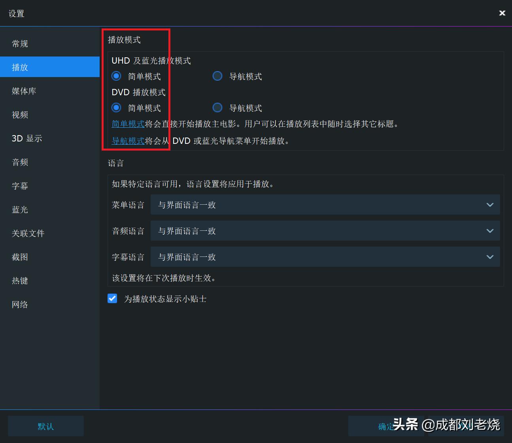The width and height of the screenshot is (512, 443).
Task: Open the 菜单语言 dropdown
Action: [325, 204]
